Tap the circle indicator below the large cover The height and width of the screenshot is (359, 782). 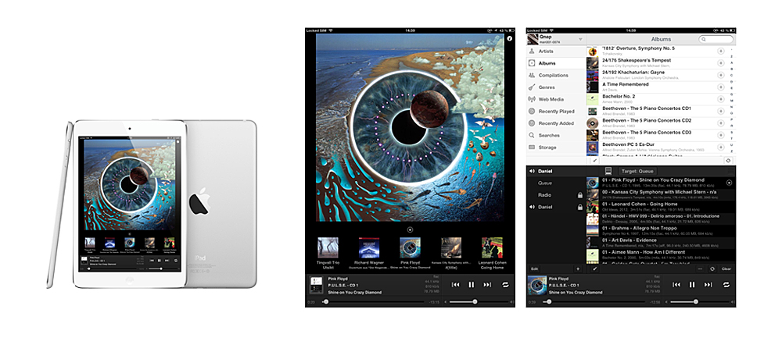410,230
